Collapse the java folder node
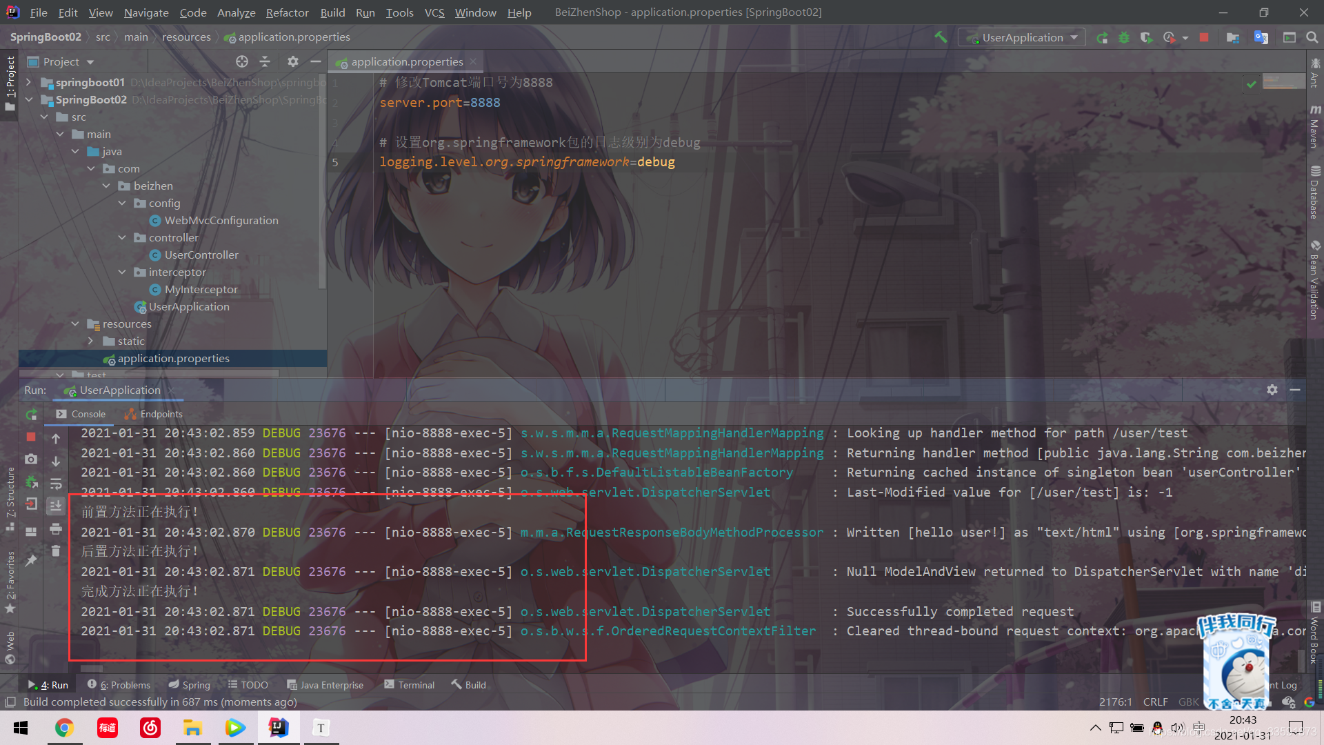Screen dimensions: 1324x745 point(75,151)
